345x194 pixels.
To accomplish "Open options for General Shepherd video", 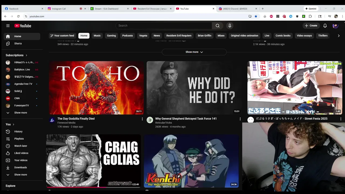I will [240, 119].
